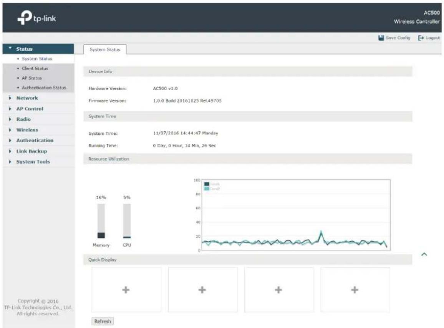
Task: Select the System Status tab
Action: 105,49
